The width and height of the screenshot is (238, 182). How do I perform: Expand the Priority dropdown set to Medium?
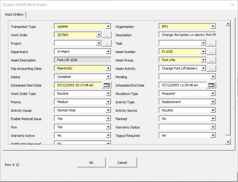108,102
